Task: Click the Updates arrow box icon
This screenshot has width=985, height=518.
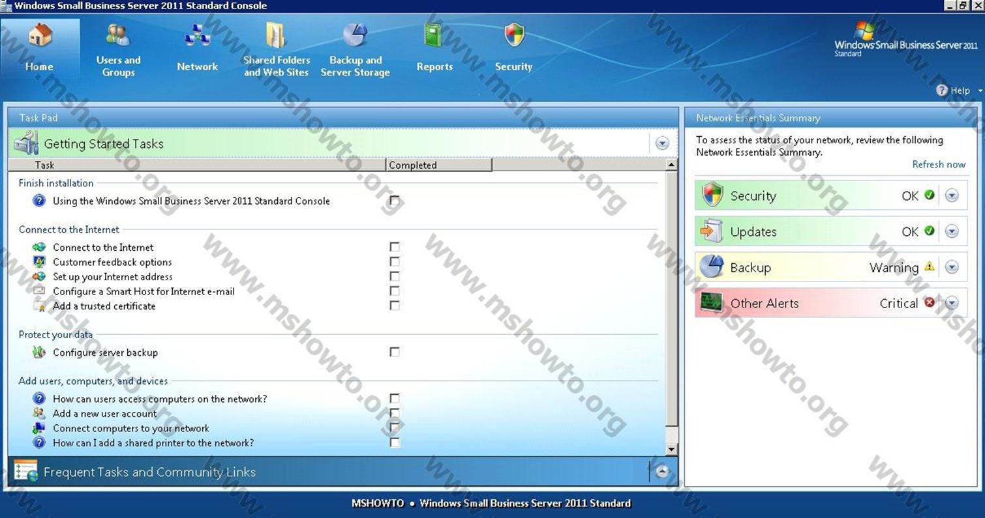Action: 712,231
